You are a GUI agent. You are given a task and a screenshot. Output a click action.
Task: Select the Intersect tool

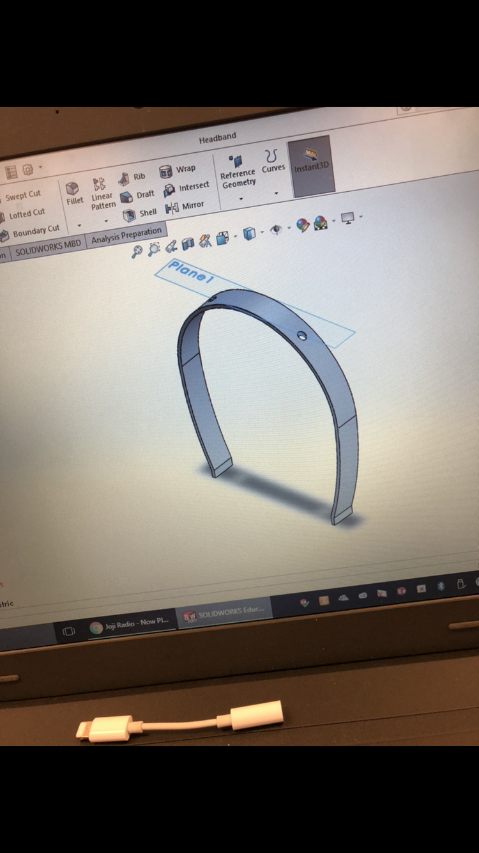pyautogui.click(x=186, y=187)
